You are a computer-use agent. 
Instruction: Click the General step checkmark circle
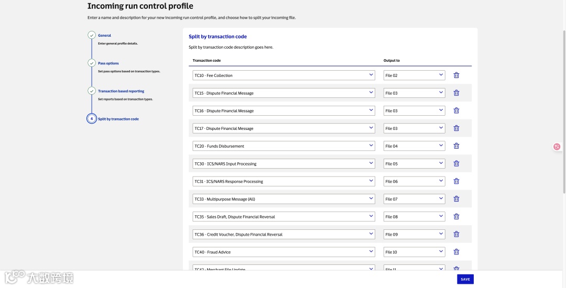[x=92, y=36]
